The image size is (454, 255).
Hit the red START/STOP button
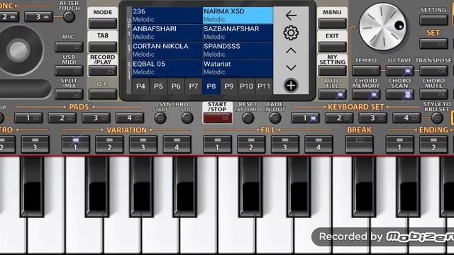point(218,118)
